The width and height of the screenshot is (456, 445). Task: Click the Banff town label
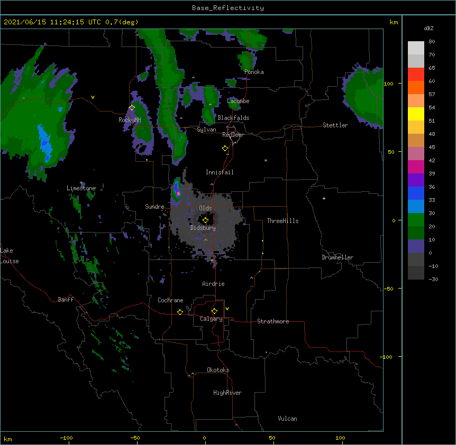tap(66, 300)
